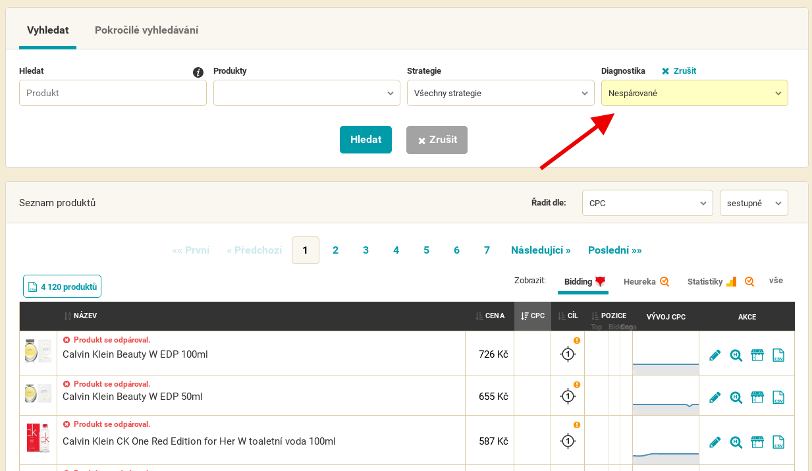812x471 pixels.
Task: Open the Nespárované diagnostika dropdown
Action: [695, 93]
